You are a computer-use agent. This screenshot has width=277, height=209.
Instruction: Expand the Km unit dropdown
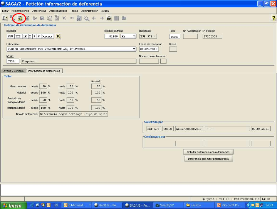(x=134, y=36)
